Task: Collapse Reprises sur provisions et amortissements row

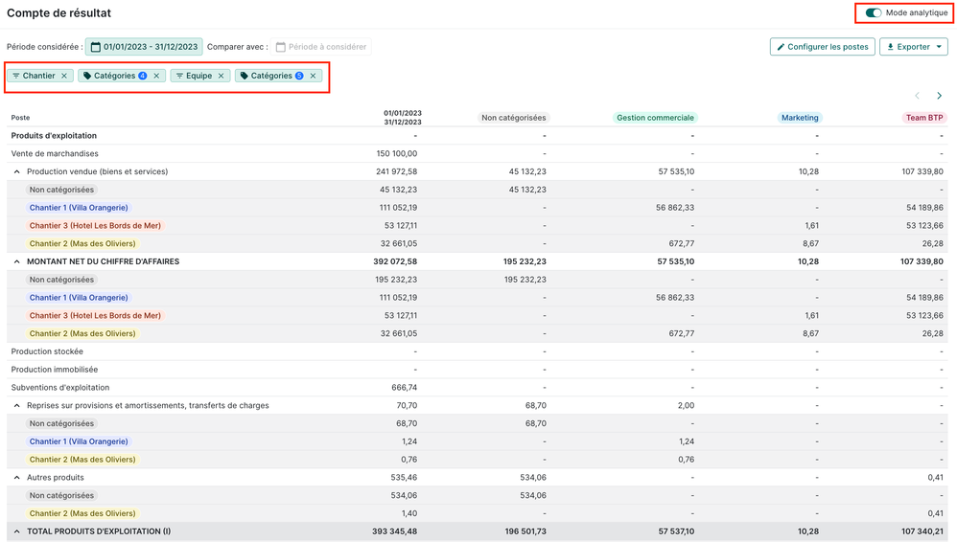Action: coord(16,406)
